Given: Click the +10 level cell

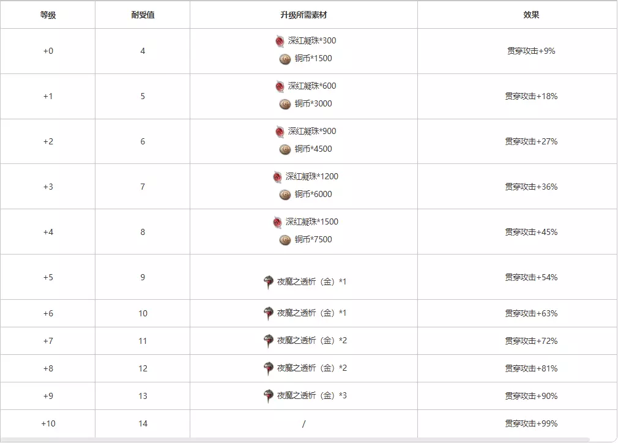Looking at the screenshot, I should (x=48, y=423).
